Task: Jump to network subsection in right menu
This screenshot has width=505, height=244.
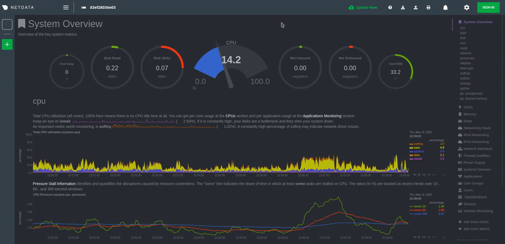Action: tap(465, 53)
